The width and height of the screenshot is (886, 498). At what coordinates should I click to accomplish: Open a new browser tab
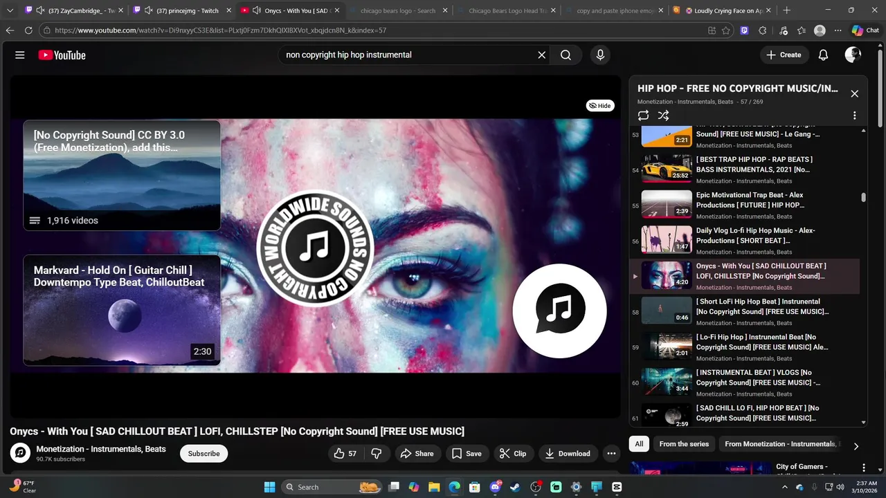pos(787,10)
